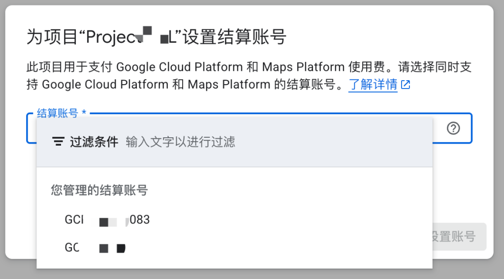The height and width of the screenshot is (279, 504).
Task: Click the required asterisk after 结算账号
Action: 84,114
